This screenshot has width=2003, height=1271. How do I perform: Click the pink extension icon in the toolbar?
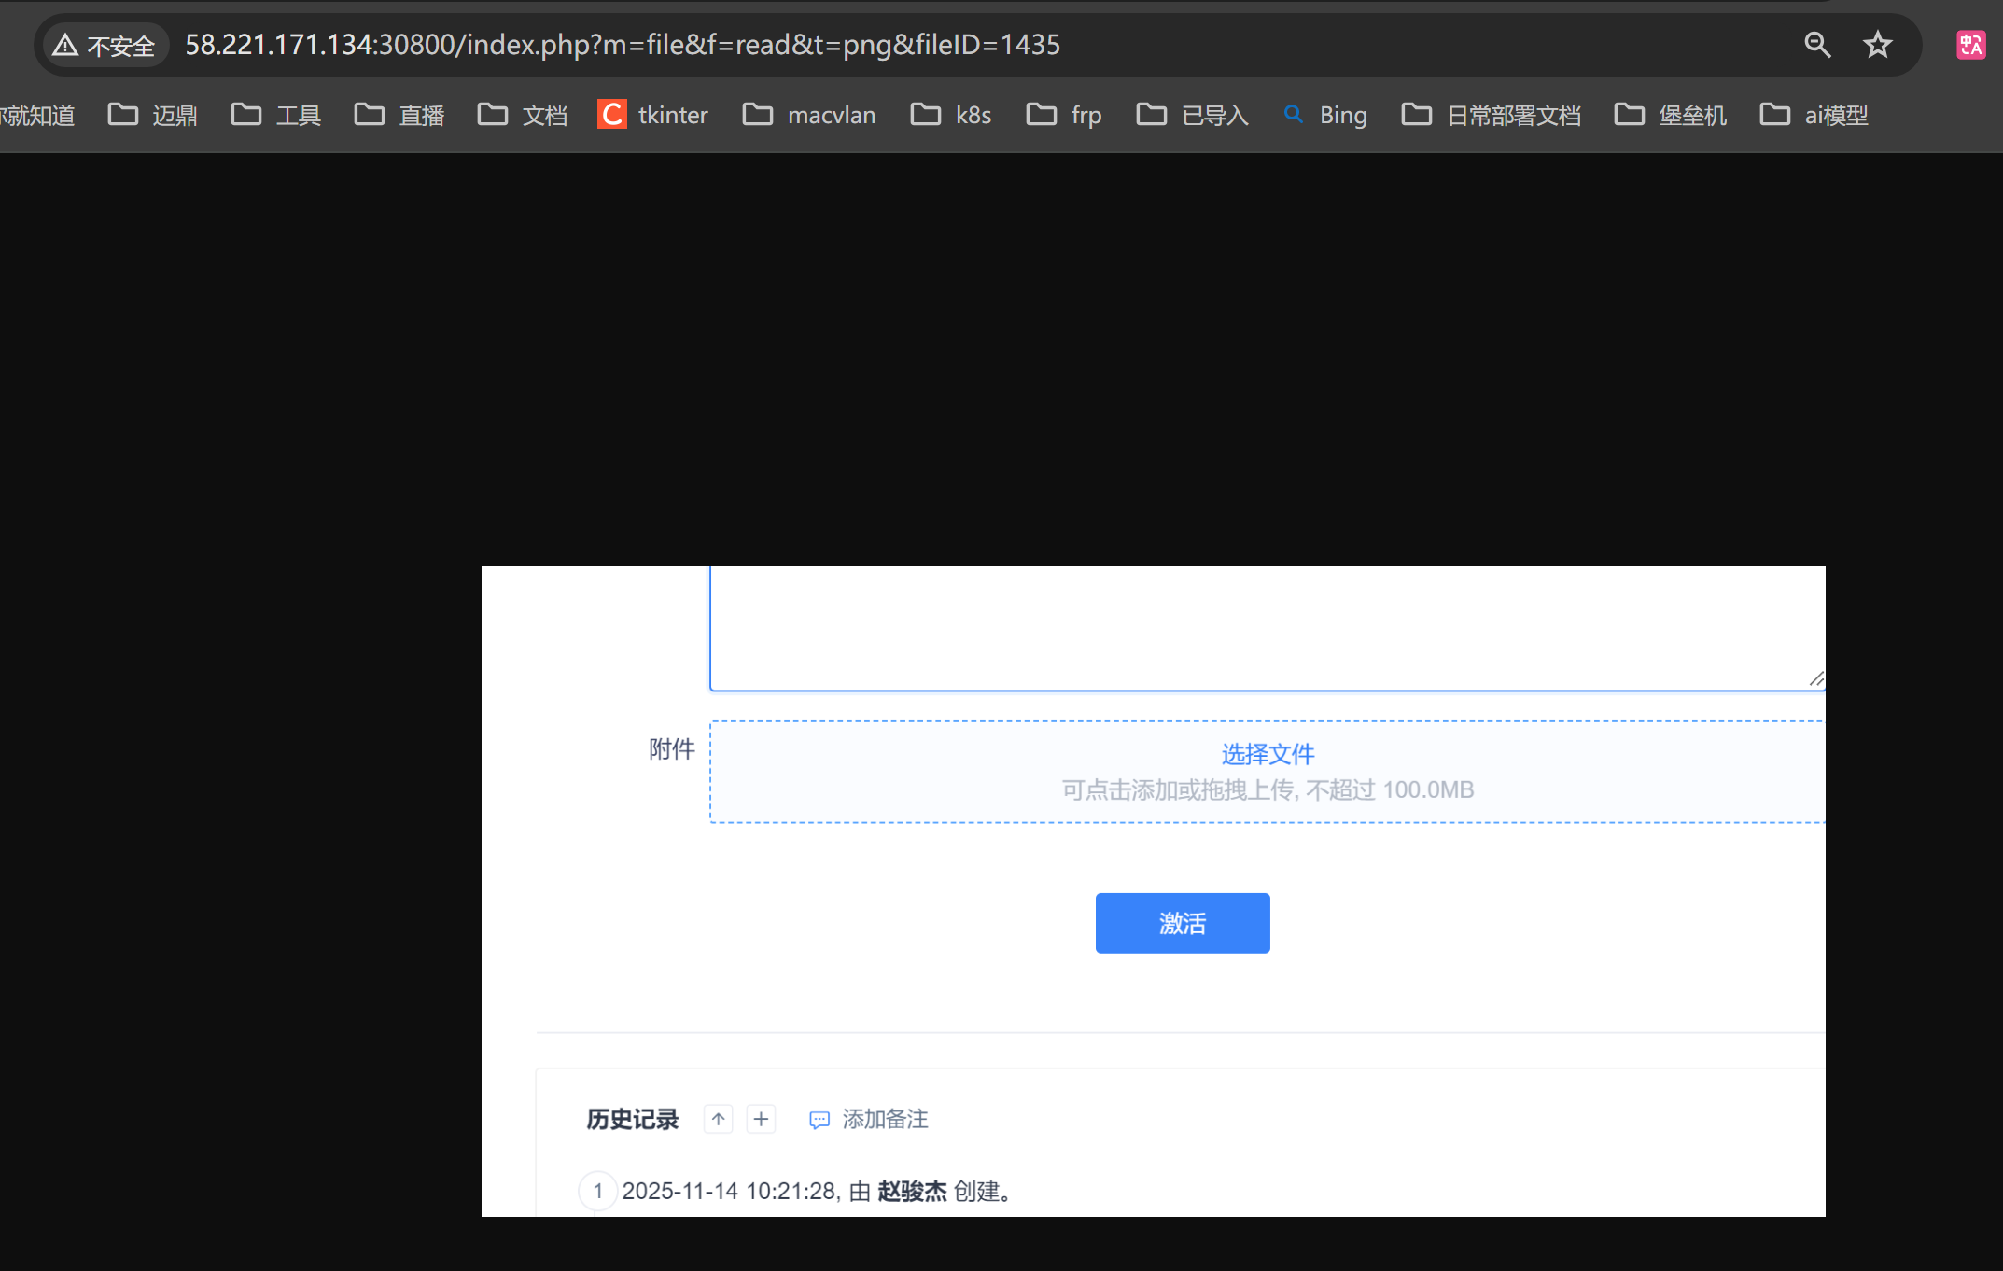tap(1970, 44)
